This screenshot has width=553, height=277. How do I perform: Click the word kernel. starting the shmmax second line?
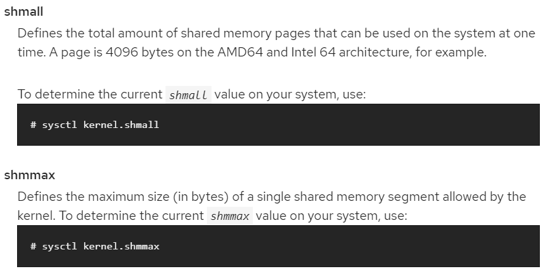tap(37, 216)
